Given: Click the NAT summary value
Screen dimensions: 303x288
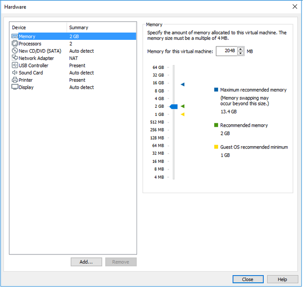Looking at the screenshot, I should [x=73, y=58].
